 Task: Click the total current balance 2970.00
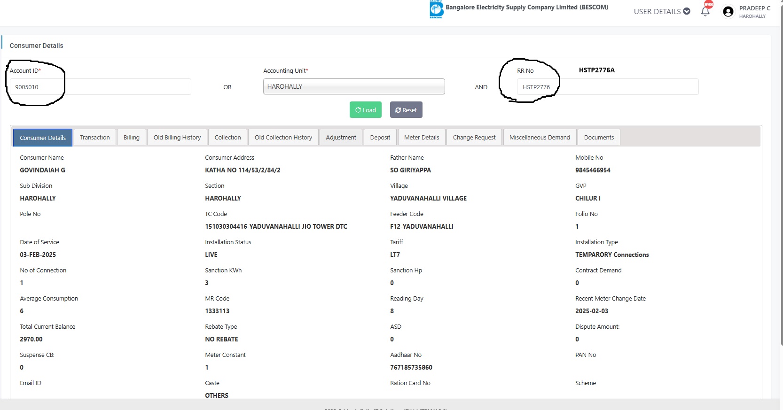31,339
